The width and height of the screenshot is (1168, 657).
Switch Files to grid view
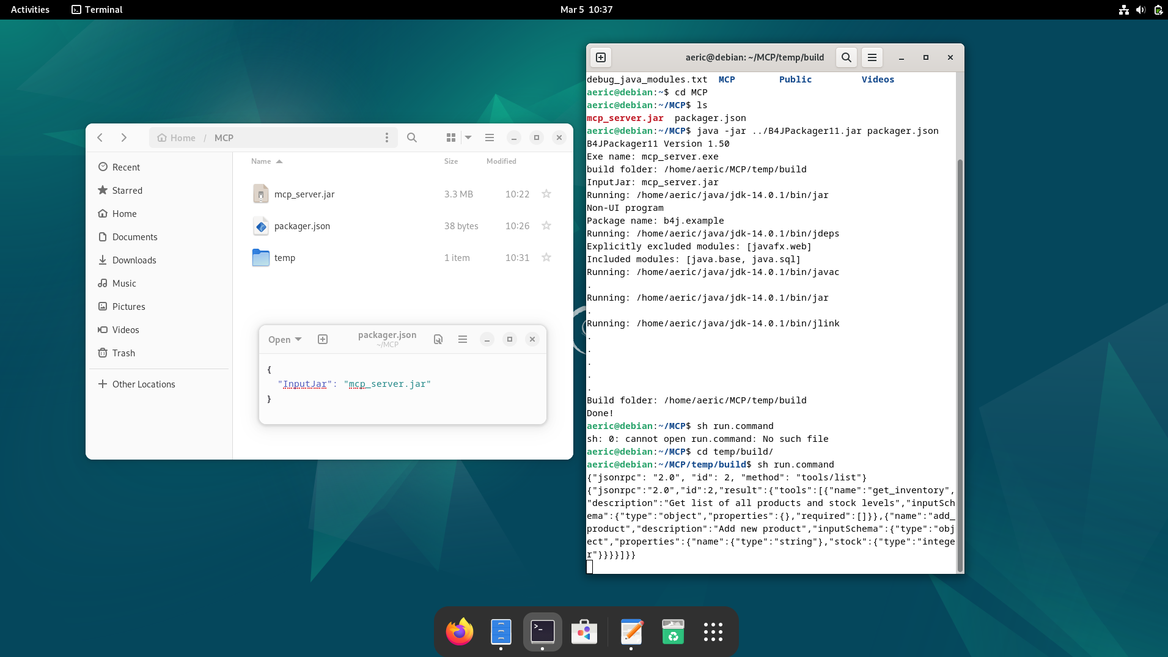(451, 138)
